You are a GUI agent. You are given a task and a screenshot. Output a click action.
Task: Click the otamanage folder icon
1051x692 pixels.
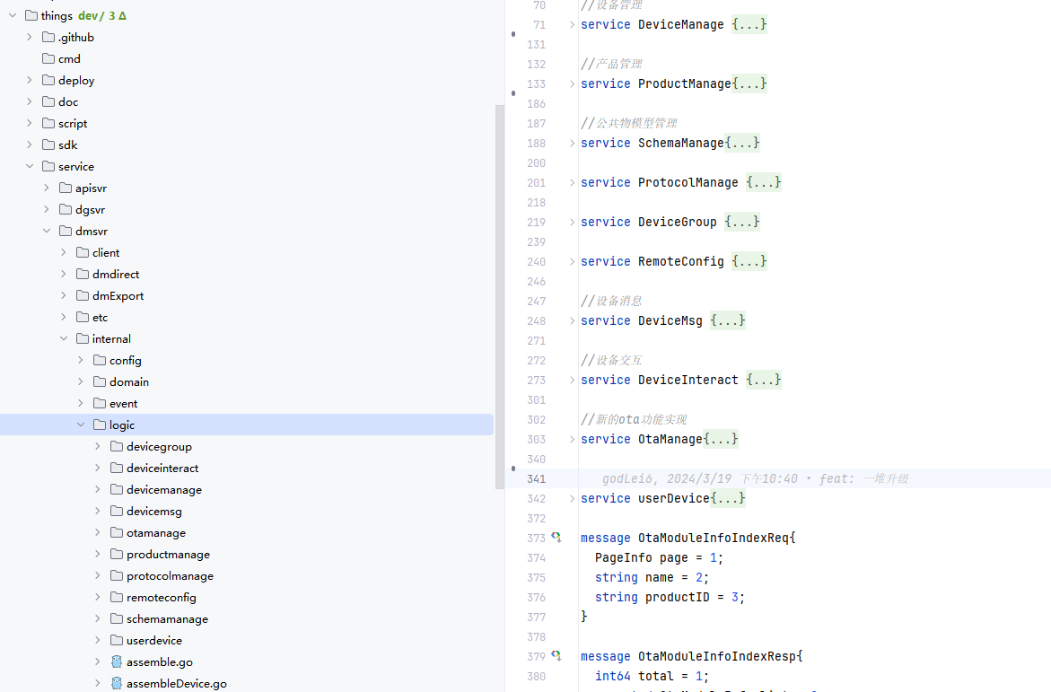click(x=117, y=532)
